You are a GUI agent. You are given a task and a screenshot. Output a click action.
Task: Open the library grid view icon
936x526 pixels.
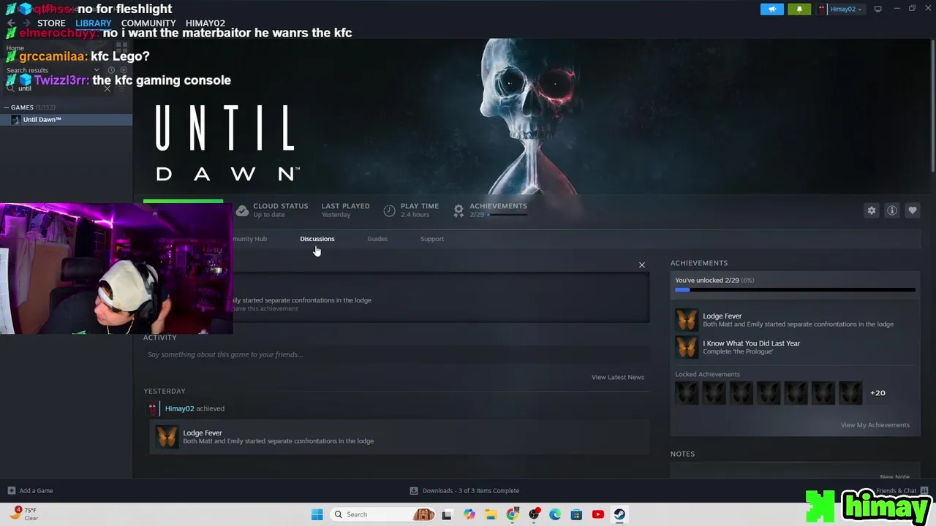pos(121,47)
